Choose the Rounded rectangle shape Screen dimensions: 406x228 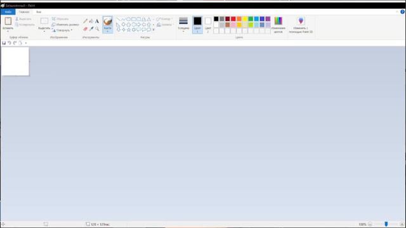point(139,19)
